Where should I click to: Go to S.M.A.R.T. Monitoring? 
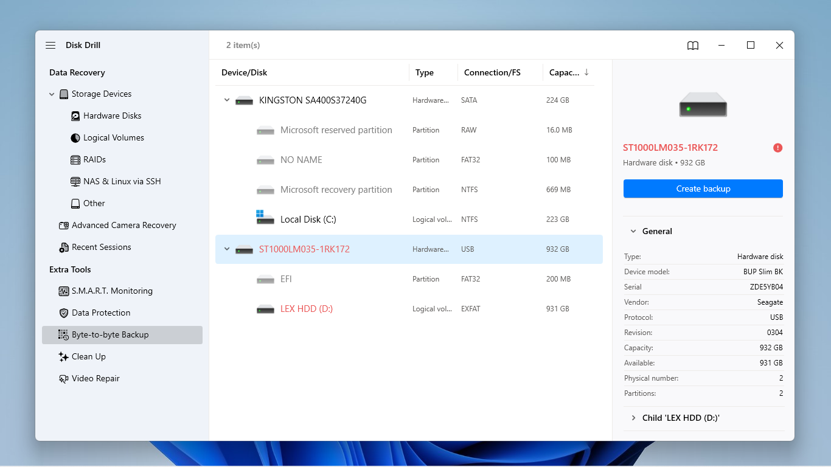(112, 291)
